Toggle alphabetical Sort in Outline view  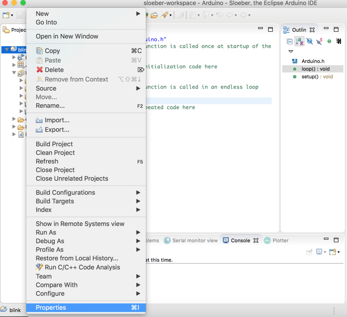[x=300, y=41]
